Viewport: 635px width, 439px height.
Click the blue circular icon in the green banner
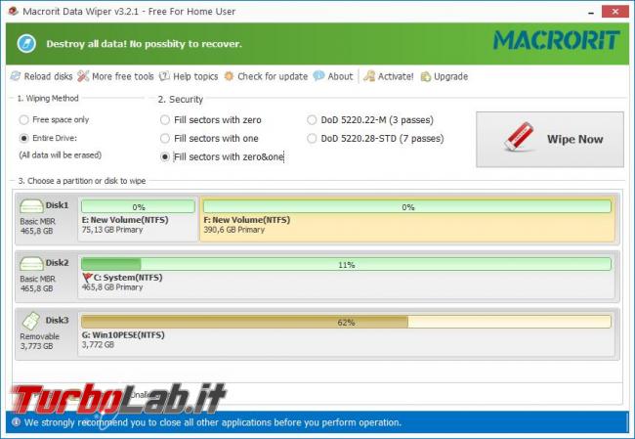(x=26, y=44)
